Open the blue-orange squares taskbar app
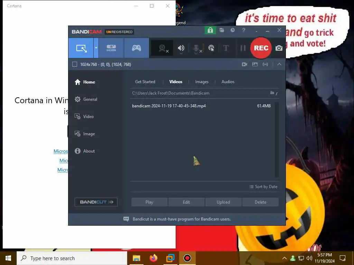Screen dimensions: 354x265 (170, 258)
